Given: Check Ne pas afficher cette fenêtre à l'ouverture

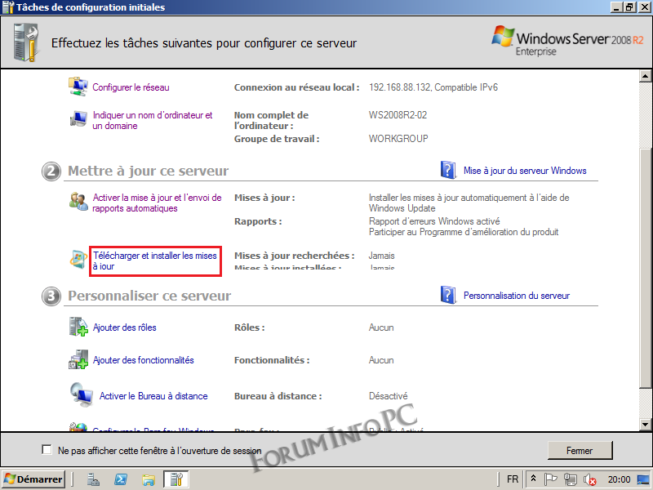Looking at the screenshot, I should pyautogui.click(x=47, y=450).
